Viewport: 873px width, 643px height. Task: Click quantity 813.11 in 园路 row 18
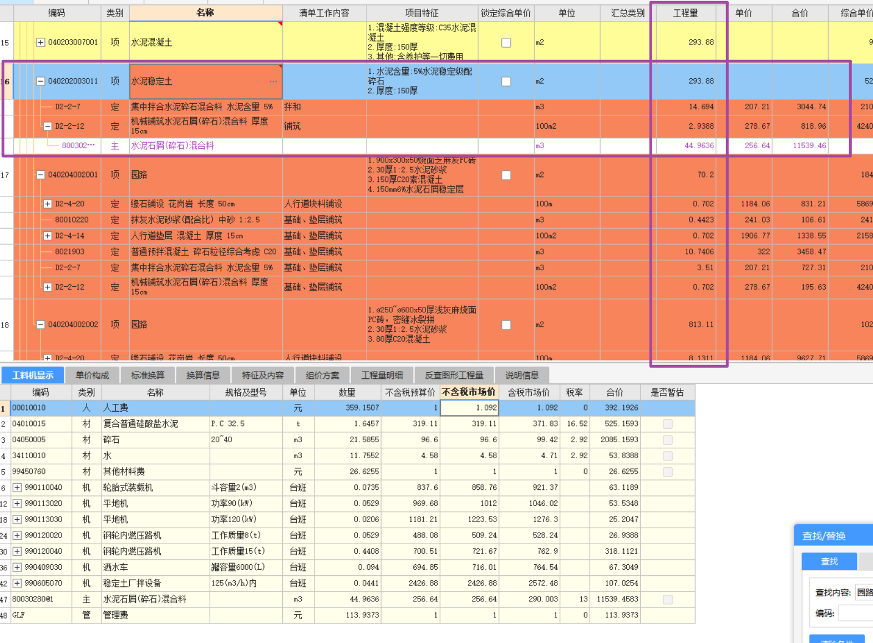click(x=686, y=325)
